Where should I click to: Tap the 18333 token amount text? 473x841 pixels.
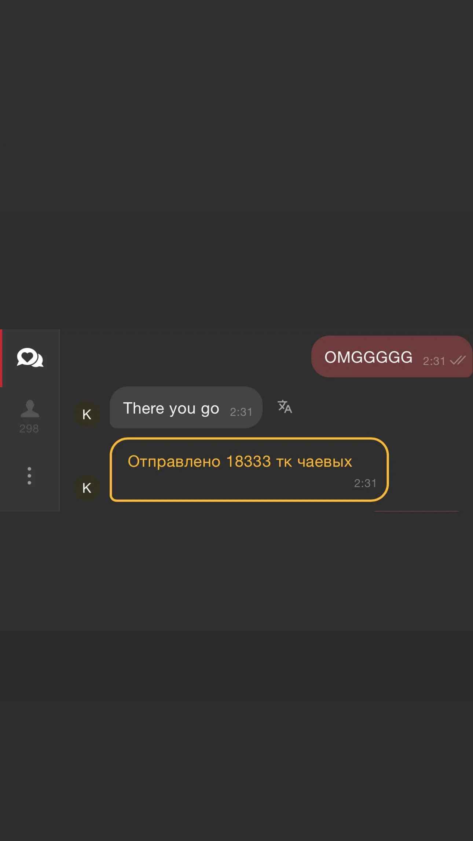click(248, 461)
